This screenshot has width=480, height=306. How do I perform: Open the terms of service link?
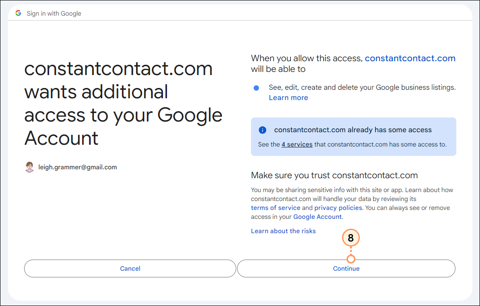pyautogui.click(x=275, y=208)
